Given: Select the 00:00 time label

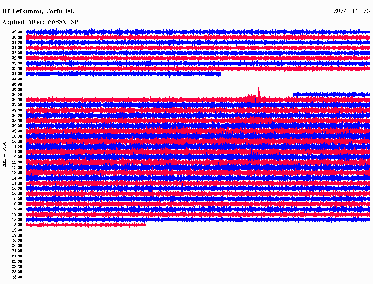Looking at the screenshot, I should [x=17, y=32].
